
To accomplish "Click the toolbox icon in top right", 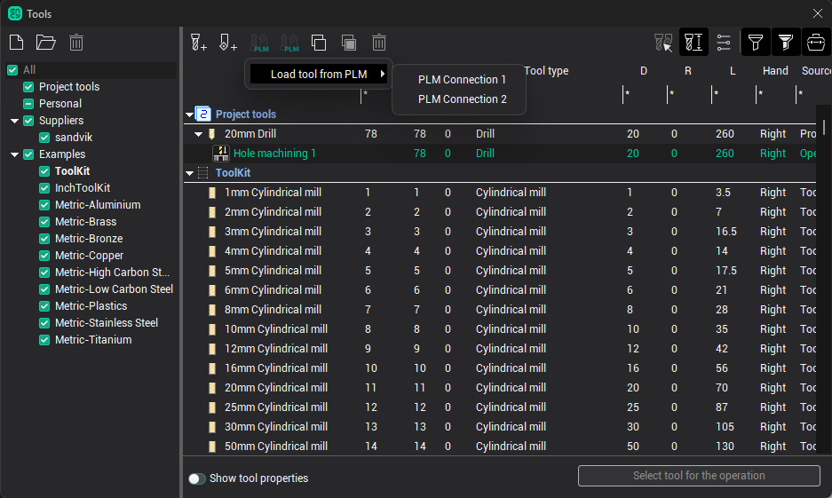I will (x=815, y=42).
